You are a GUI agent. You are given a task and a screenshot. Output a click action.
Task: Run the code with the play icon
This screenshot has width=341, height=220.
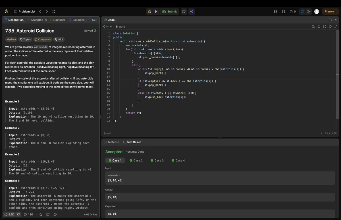[156, 11]
